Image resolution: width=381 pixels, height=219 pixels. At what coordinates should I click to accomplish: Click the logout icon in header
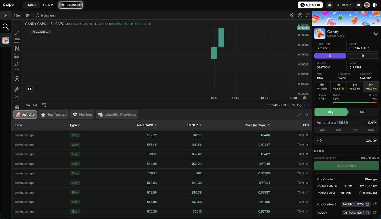[x=375, y=5]
